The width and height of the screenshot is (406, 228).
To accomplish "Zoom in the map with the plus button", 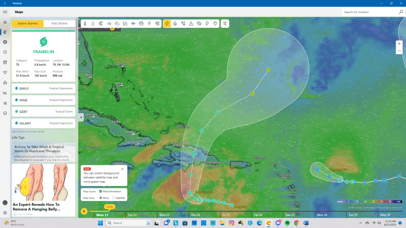I will 399,44.
